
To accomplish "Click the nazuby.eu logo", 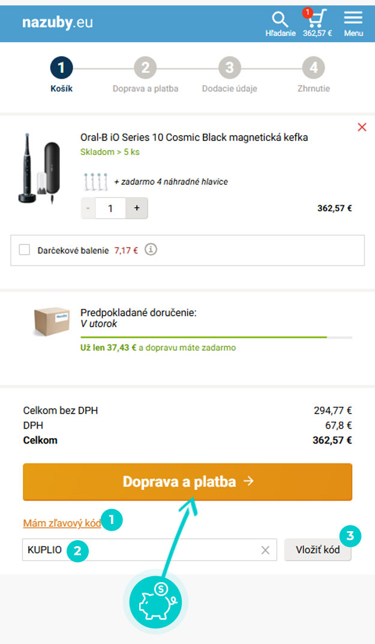I will click(58, 22).
